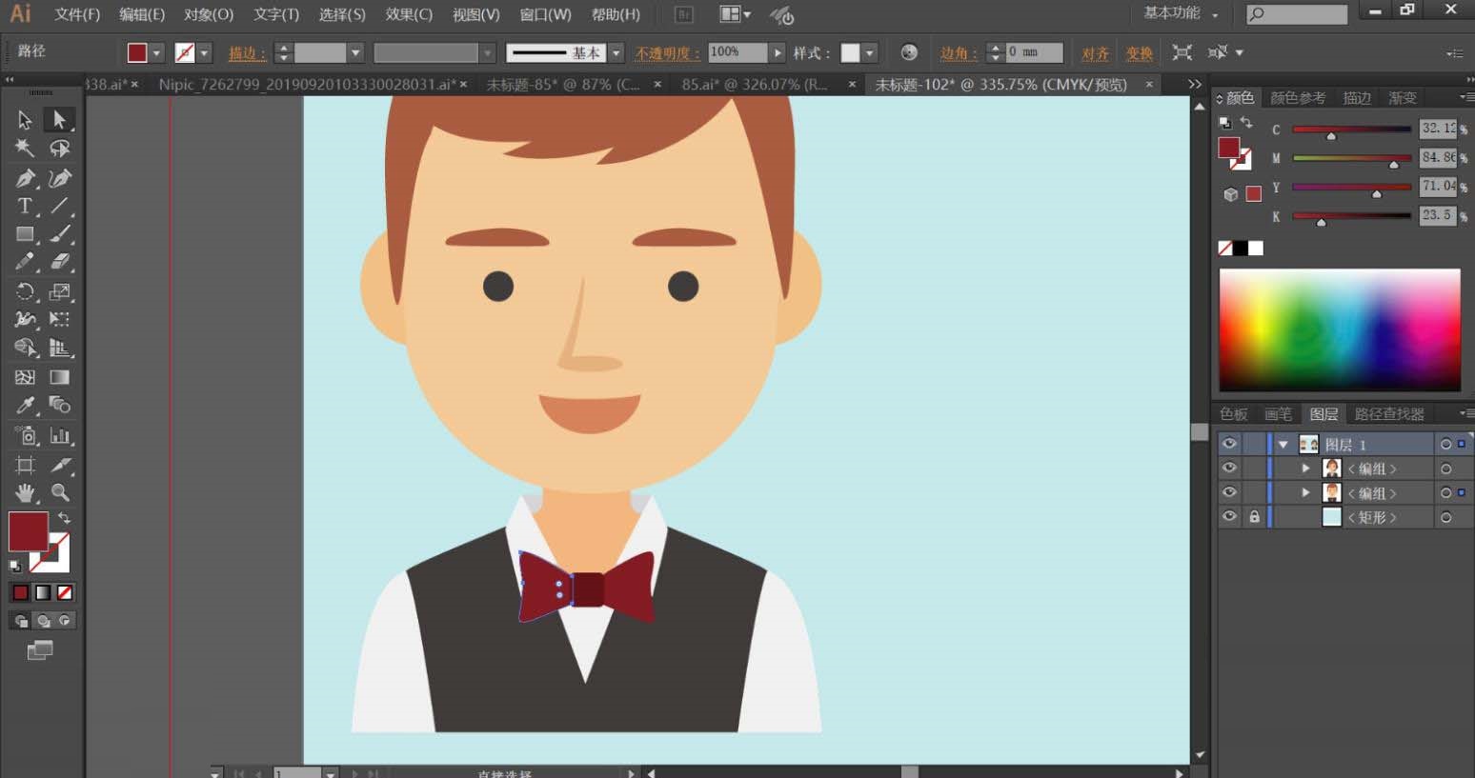Open the 基本功能 workspace dropdown
Viewport: 1475px width, 778px height.
click(x=1181, y=13)
